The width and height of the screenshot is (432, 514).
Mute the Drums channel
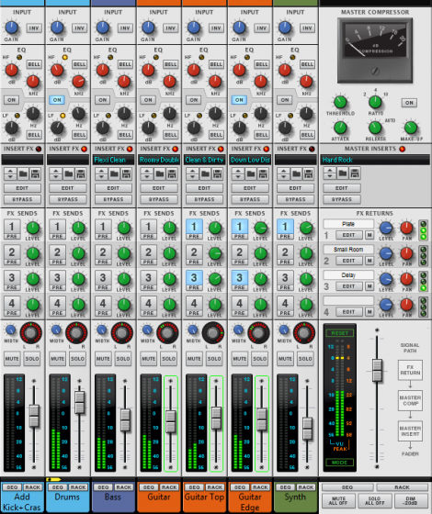[x=57, y=359]
